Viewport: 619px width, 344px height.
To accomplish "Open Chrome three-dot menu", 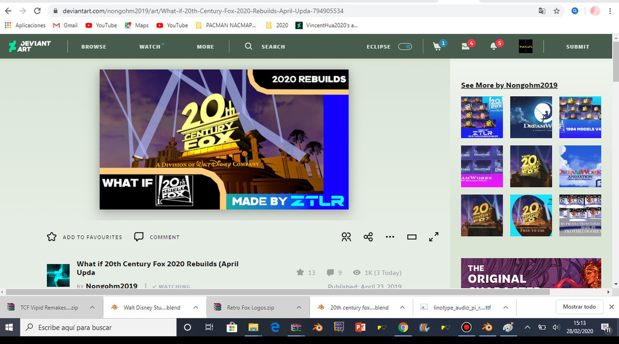I will coord(611,11).
